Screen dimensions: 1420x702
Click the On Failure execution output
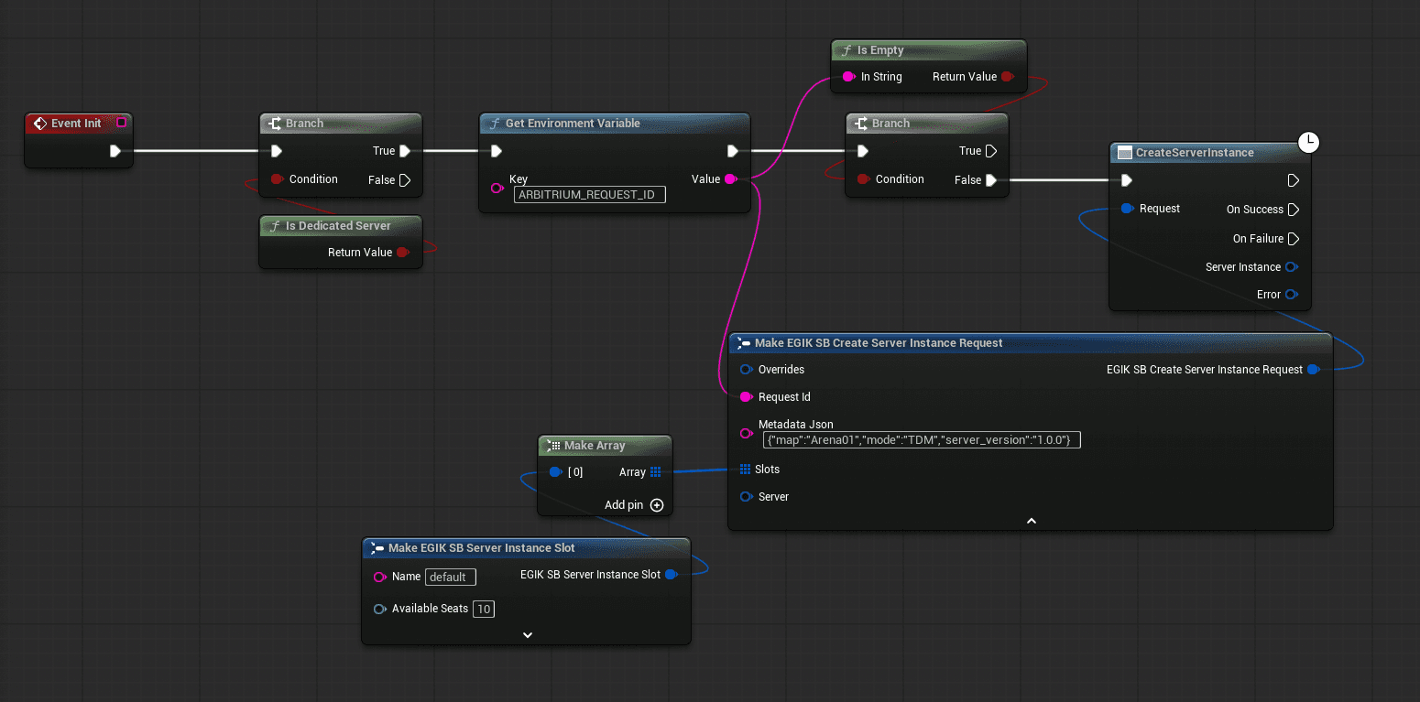1293,239
